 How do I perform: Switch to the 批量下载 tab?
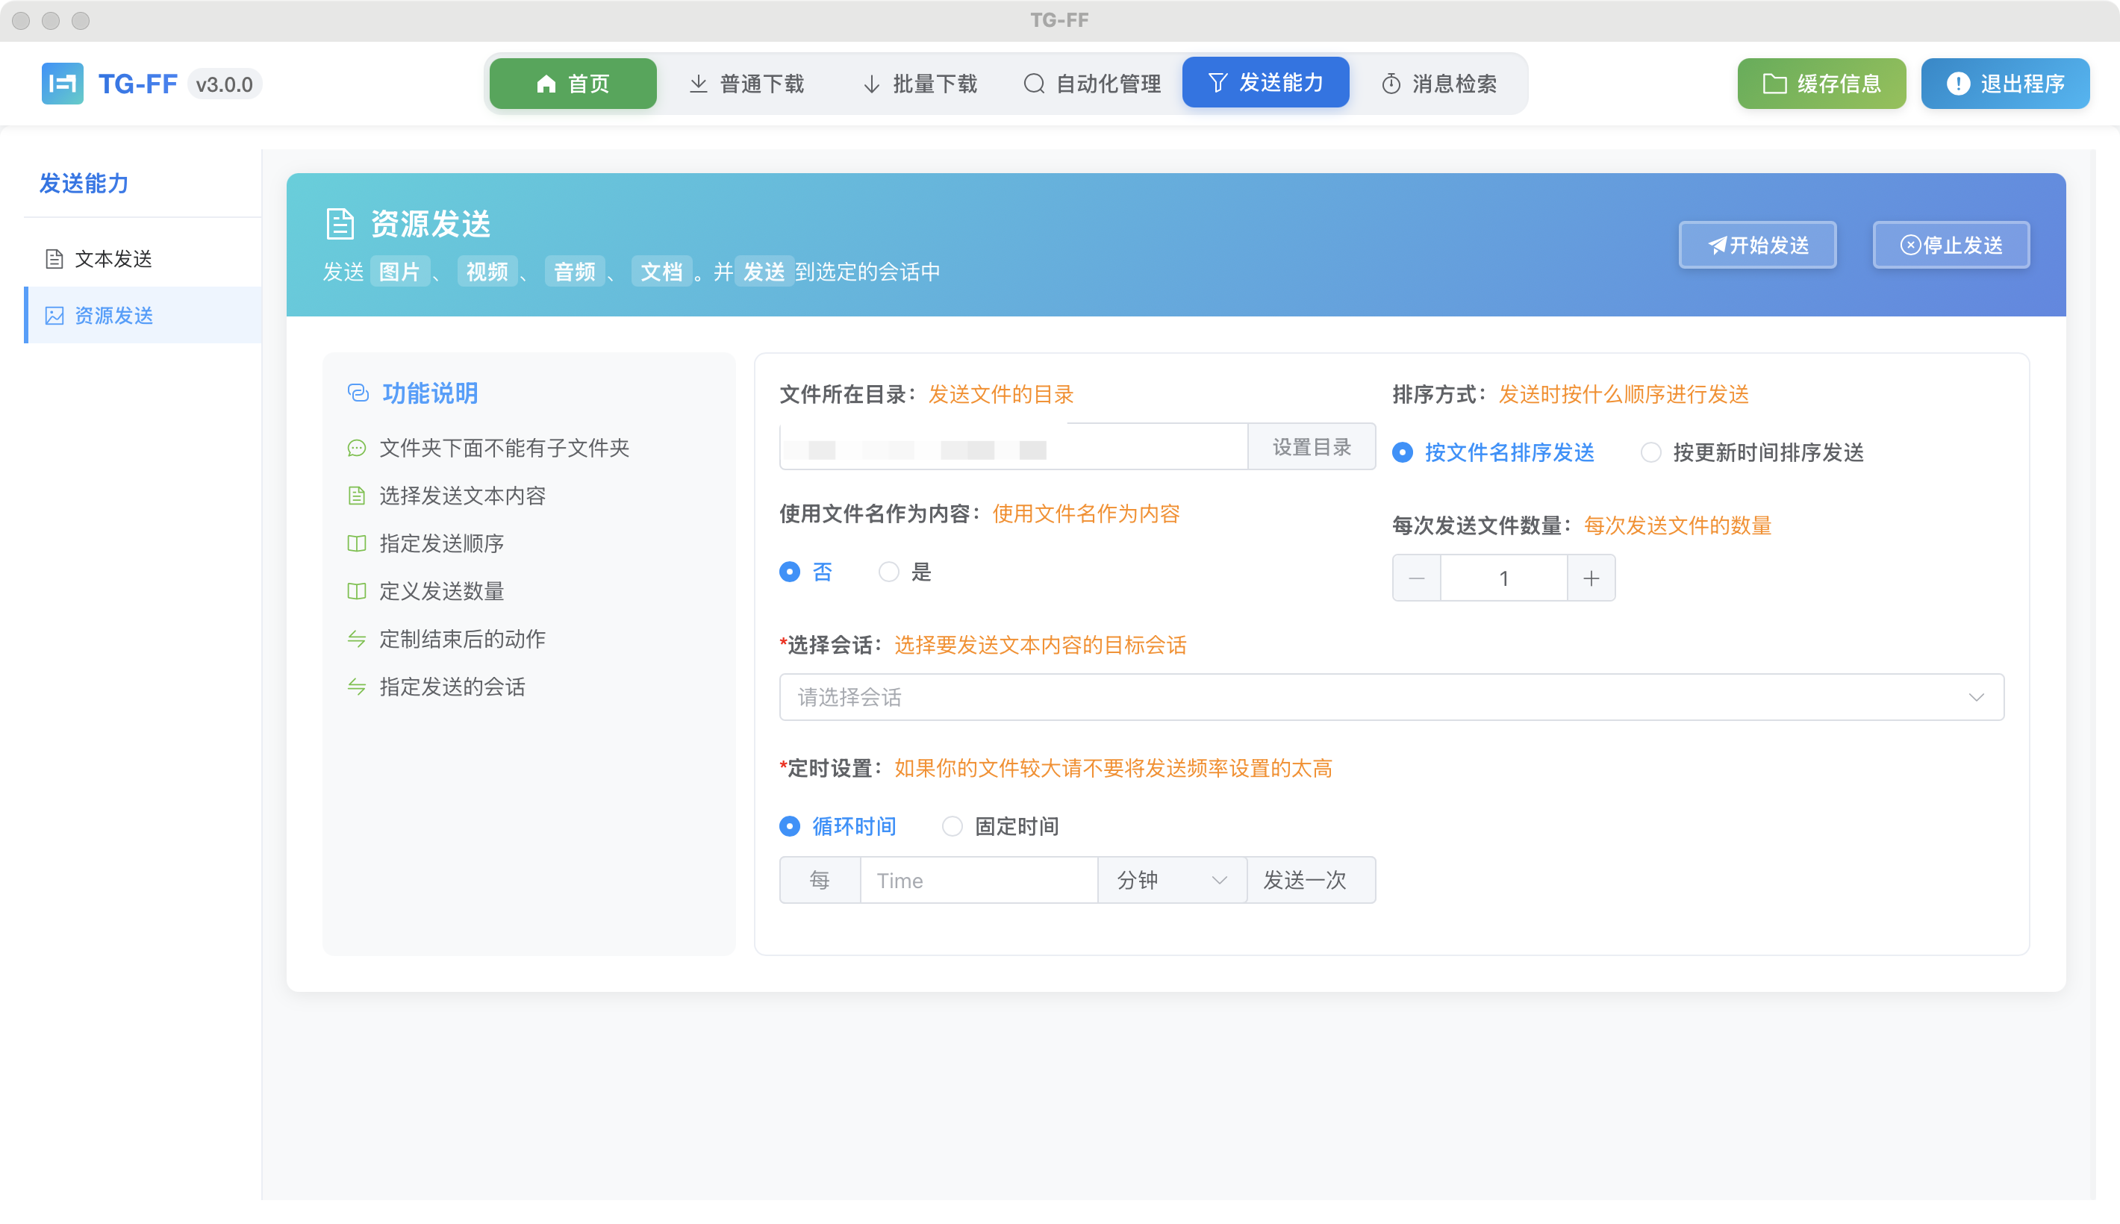pos(920,82)
